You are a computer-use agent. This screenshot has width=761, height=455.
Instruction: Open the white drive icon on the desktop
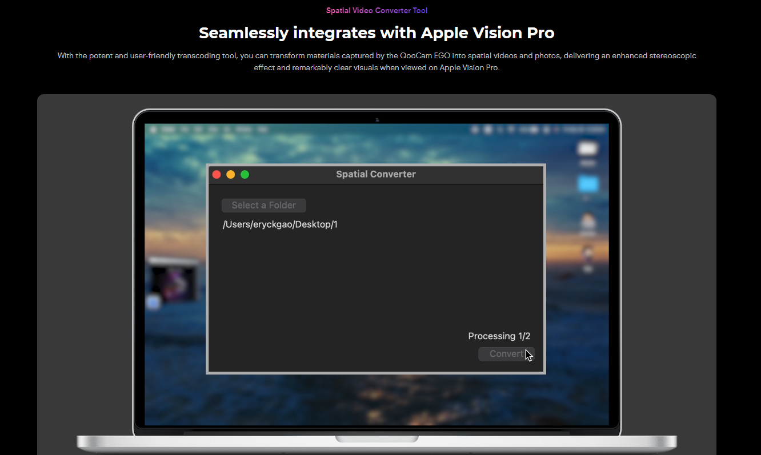(588, 149)
